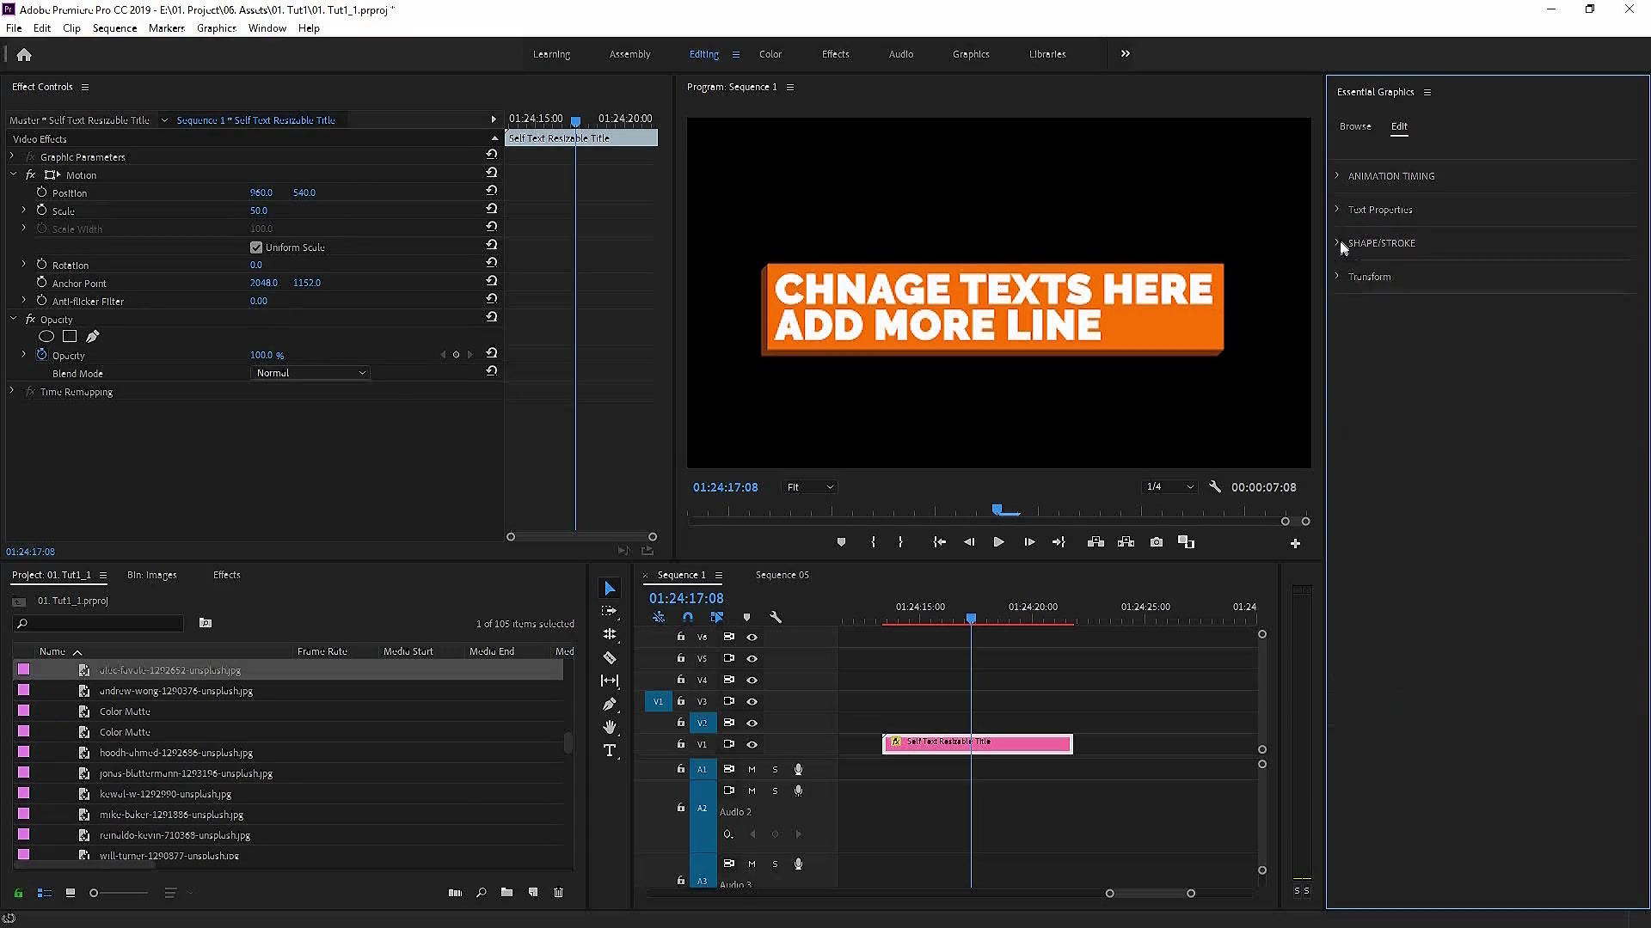Viewport: 1651px width, 928px height.
Task: Go to In point
Action: [x=939, y=542]
